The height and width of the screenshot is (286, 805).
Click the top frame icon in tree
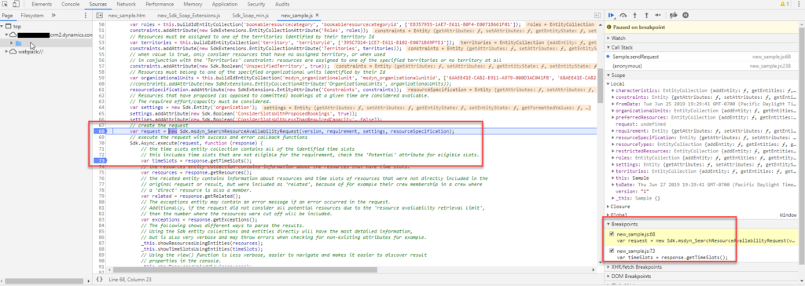pyautogui.click(x=9, y=26)
